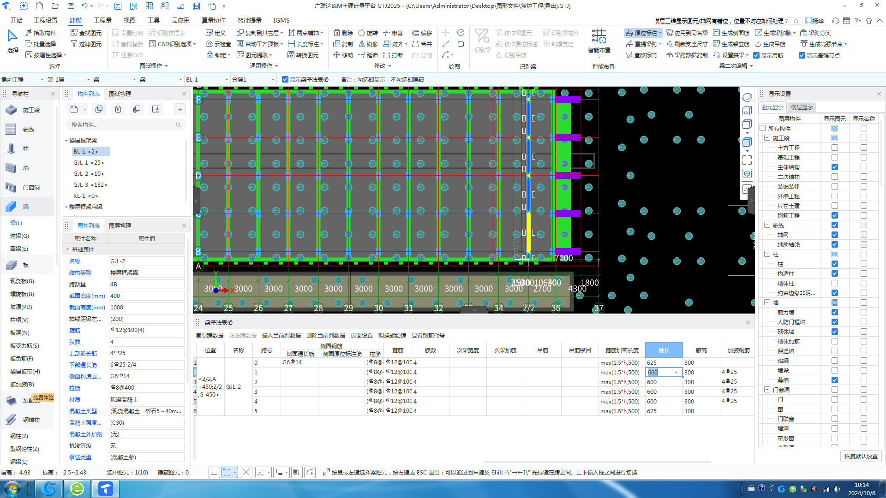Select the 偏移 offset tool

click(422, 33)
